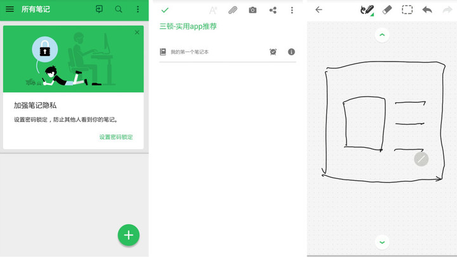The image size is (457, 257).
Task: Open the All Notes overflow menu
Action: [138, 9]
